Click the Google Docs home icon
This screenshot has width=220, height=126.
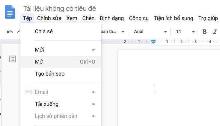[10, 12]
